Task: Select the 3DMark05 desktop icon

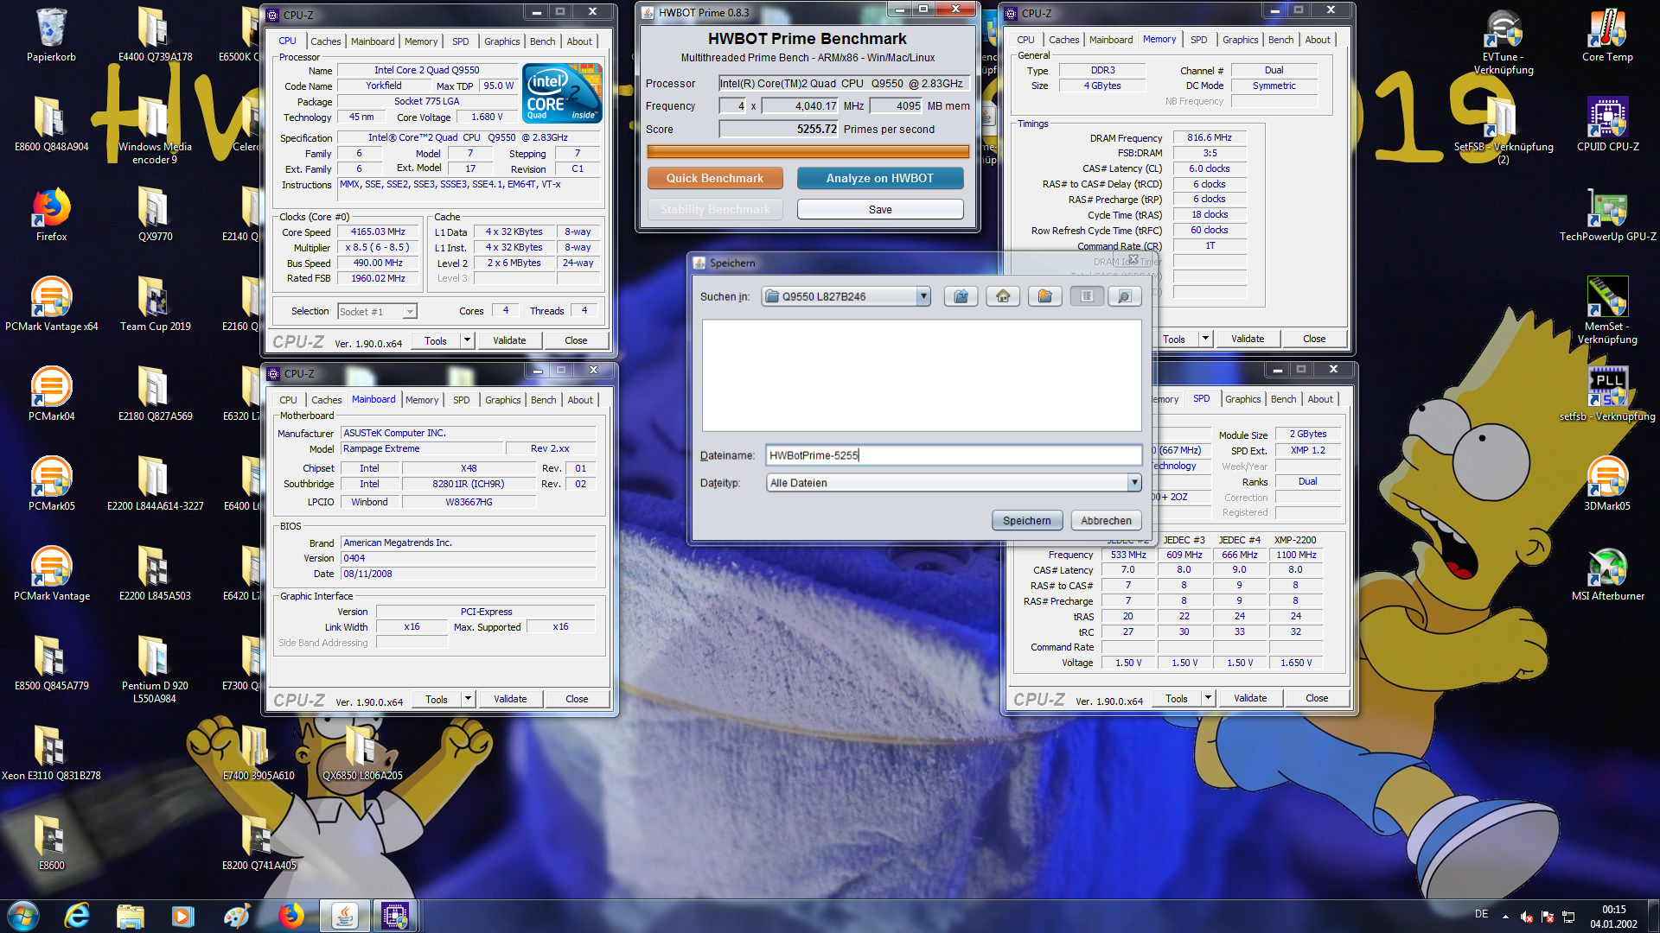Action: (1607, 484)
